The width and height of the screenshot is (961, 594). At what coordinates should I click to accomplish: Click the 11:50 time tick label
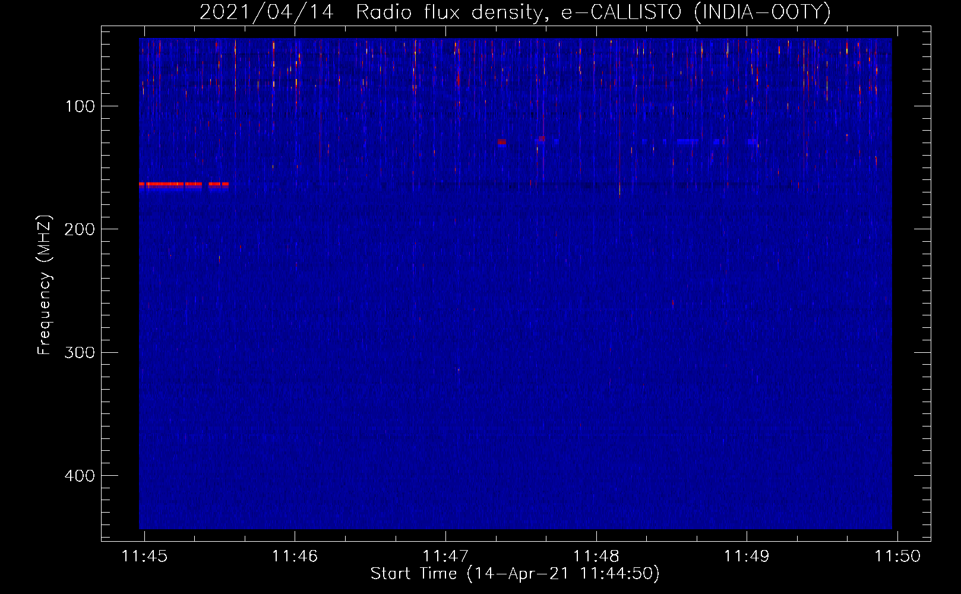coord(897,556)
